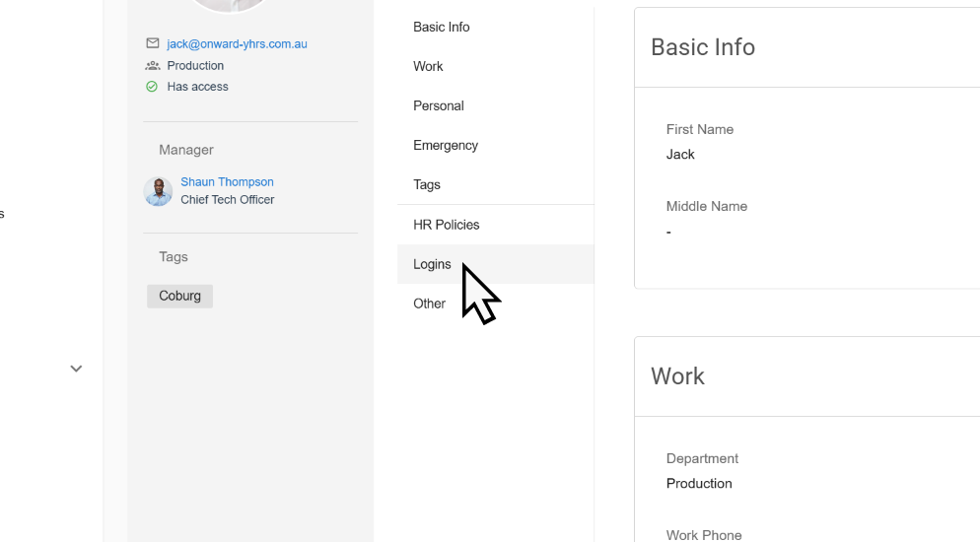Click the email envelope icon
980x542 pixels.
pyautogui.click(x=153, y=43)
